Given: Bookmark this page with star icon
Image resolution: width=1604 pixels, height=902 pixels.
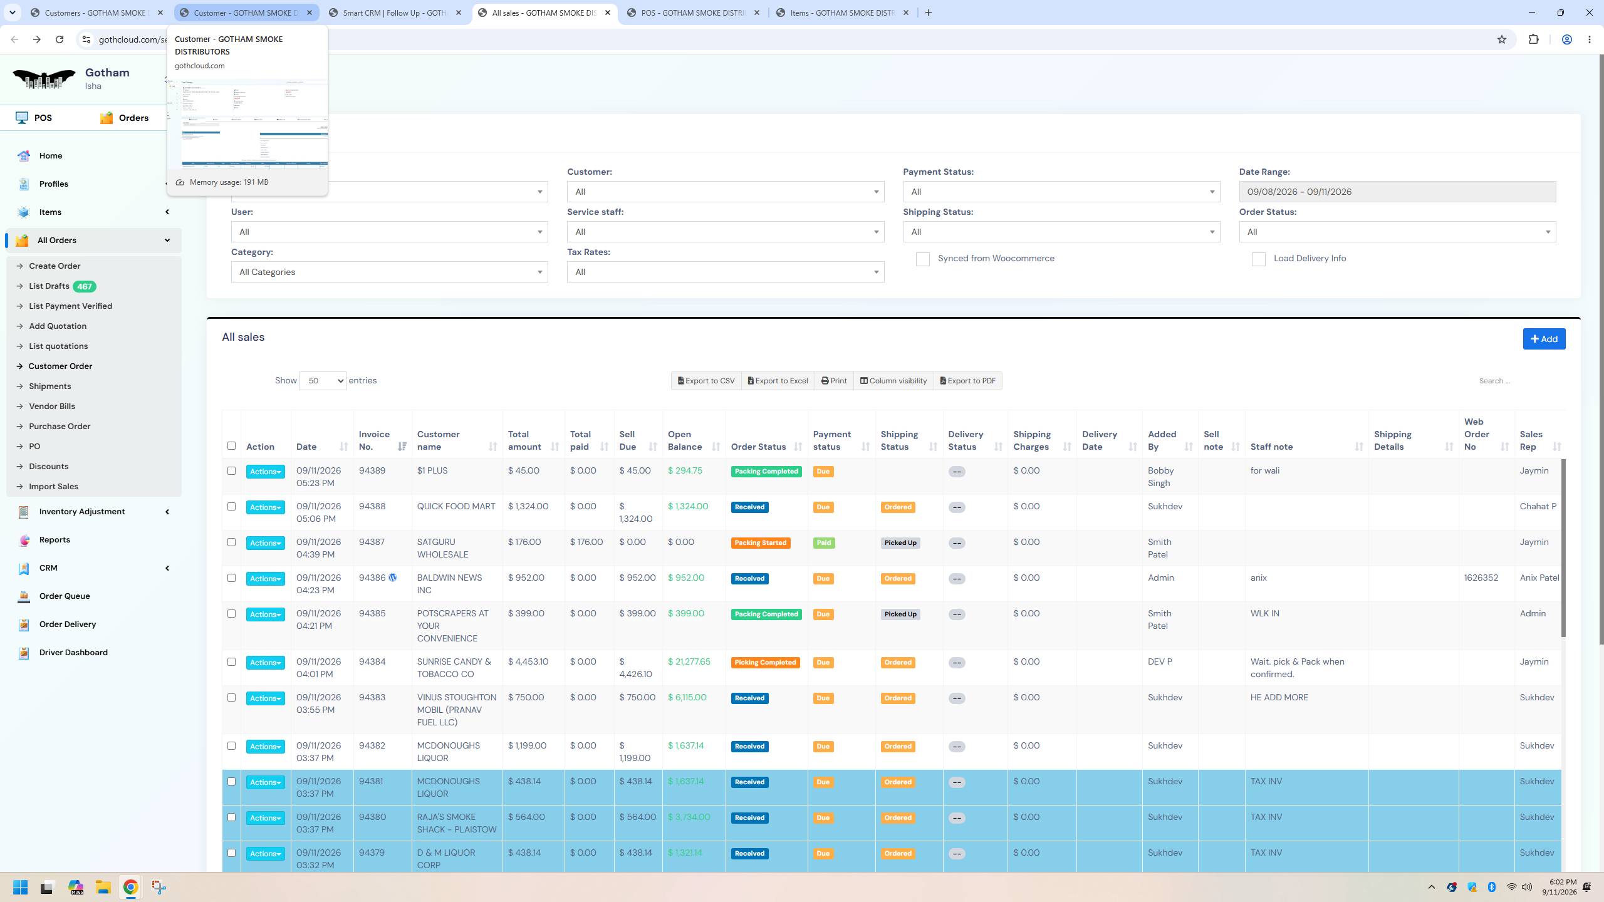Looking at the screenshot, I should click(x=1501, y=39).
